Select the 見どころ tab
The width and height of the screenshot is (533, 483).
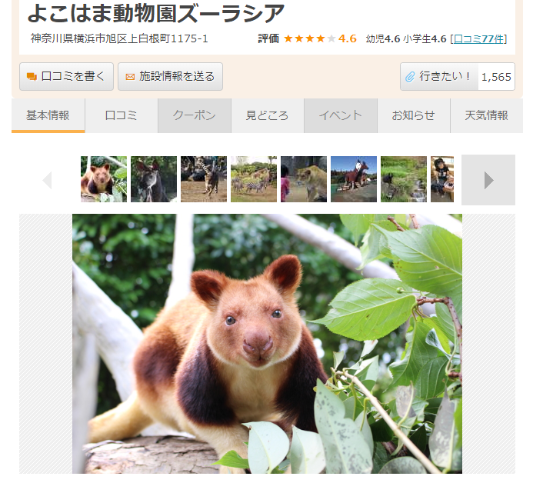pos(268,115)
